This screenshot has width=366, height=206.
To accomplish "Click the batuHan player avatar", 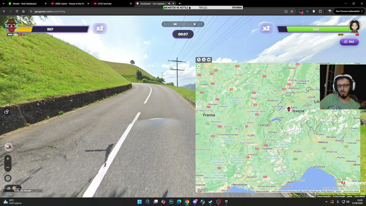I will tap(355, 26).
